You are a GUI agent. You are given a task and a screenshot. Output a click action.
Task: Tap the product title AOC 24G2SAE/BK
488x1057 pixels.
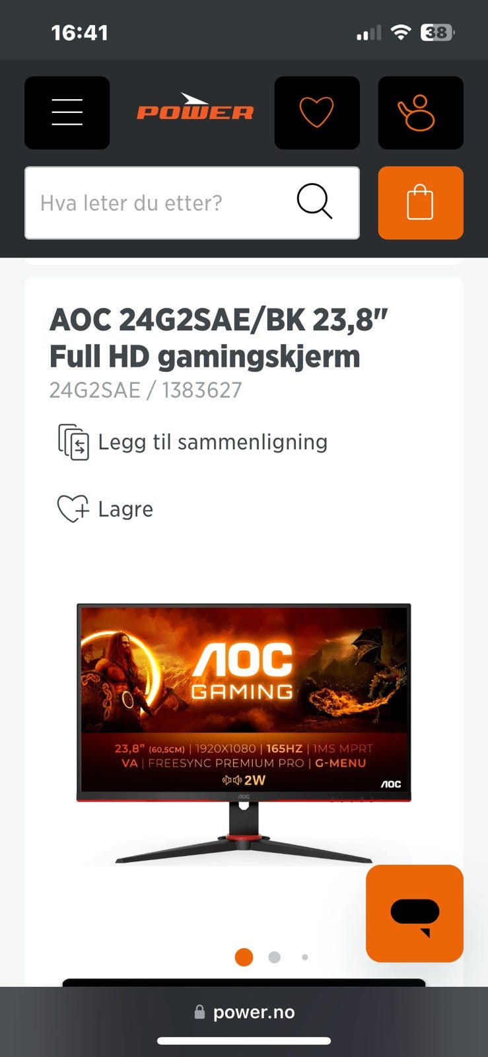(x=219, y=338)
